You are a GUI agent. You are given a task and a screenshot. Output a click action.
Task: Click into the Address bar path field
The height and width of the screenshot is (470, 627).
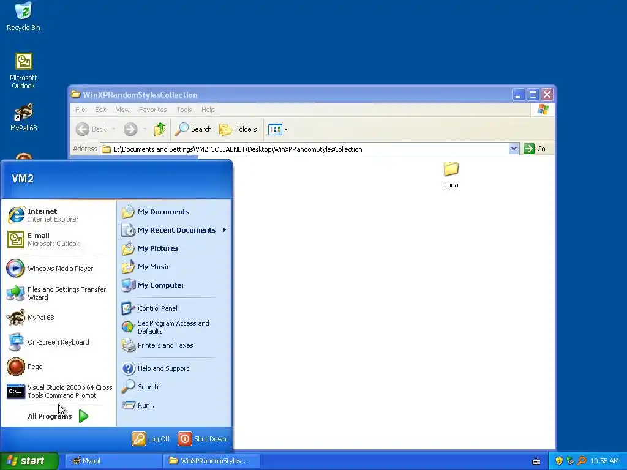point(306,149)
